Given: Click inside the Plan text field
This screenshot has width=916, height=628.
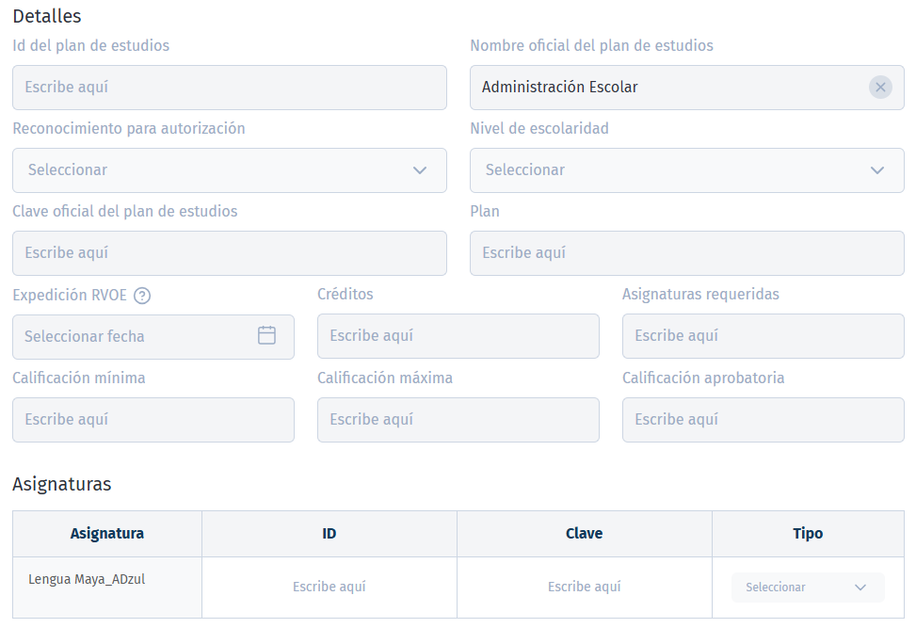Looking at the screenshot, I should click(686, 253).
